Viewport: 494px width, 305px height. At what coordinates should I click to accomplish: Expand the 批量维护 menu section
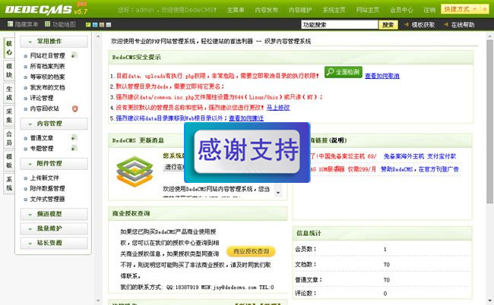tap(54, 228)
